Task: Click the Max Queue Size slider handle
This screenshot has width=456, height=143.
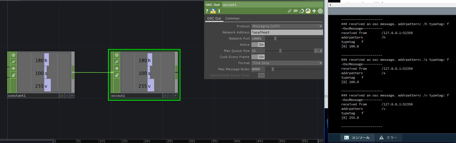Action: click(x=280, y=51)
